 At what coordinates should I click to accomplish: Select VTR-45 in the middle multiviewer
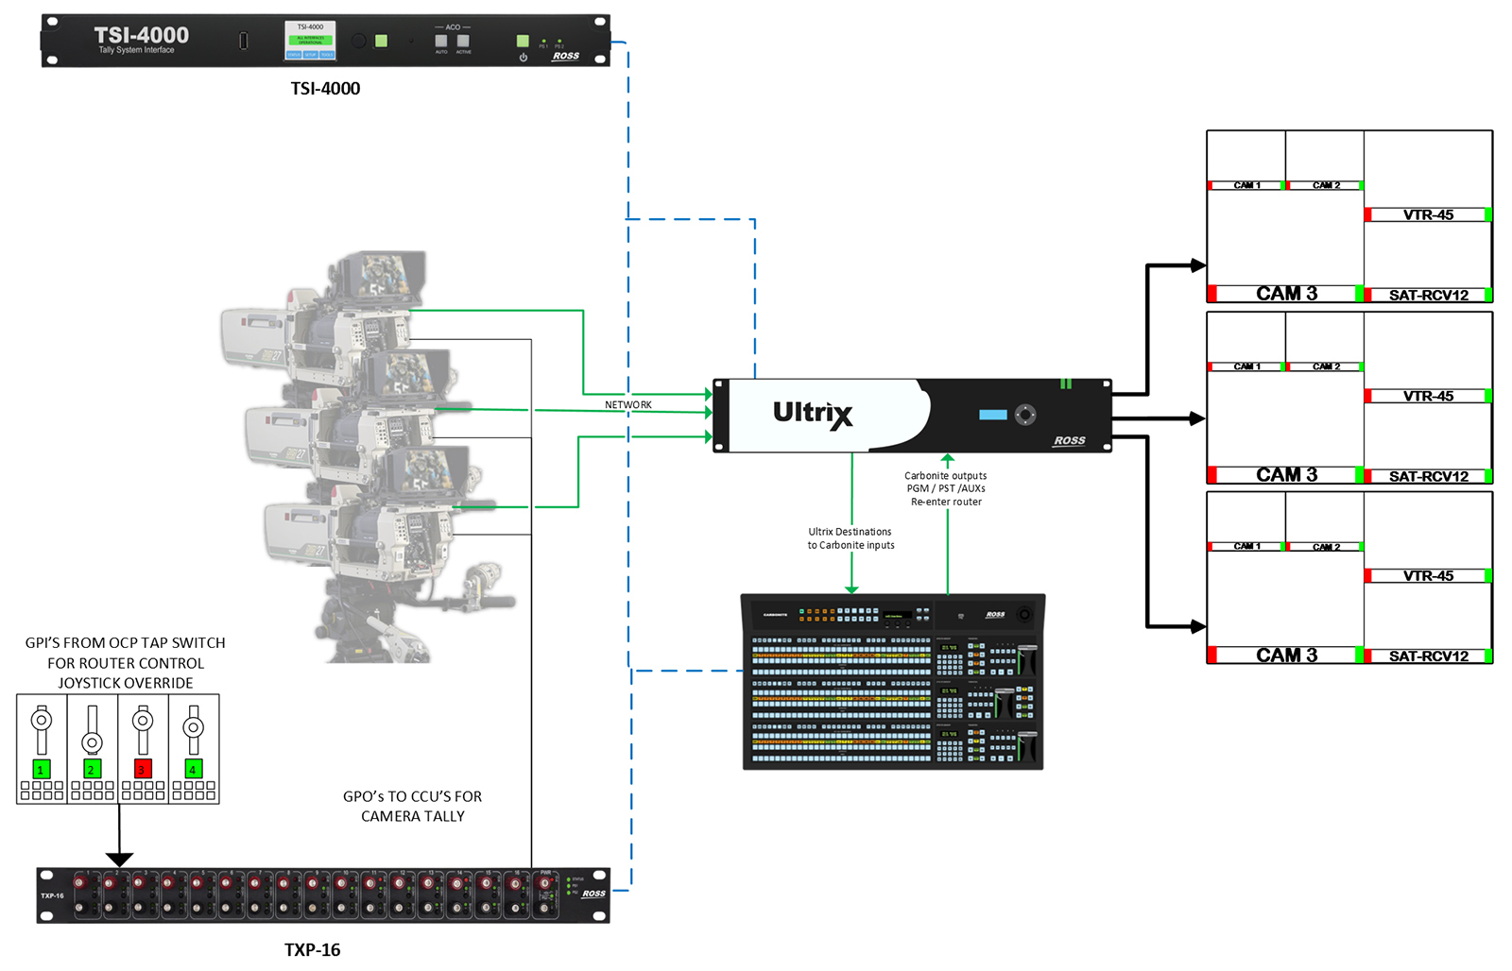coord(1428,396)
